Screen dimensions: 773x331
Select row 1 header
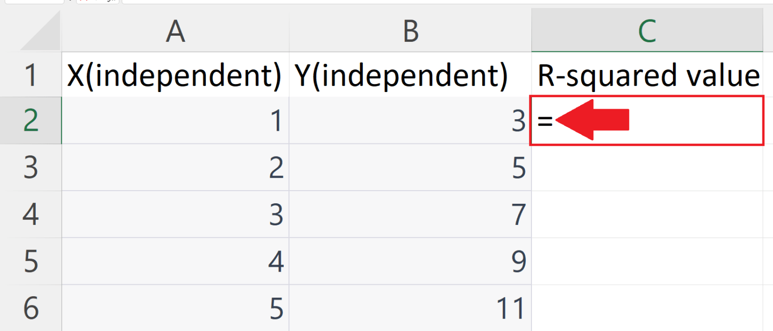point(30,74)
